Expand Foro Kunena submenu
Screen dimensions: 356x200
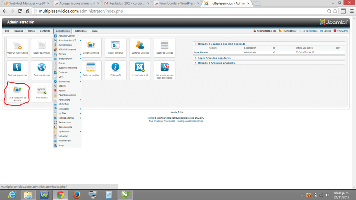(x=67, y=100)
